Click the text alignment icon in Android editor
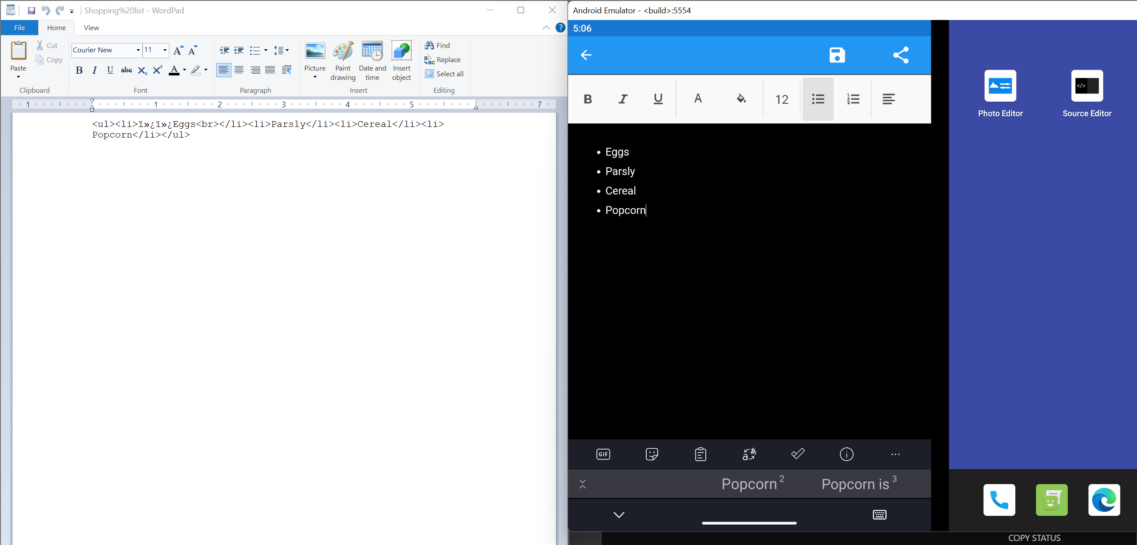Viewport: 1137px width, 545px height. click(x=887, y=99)
